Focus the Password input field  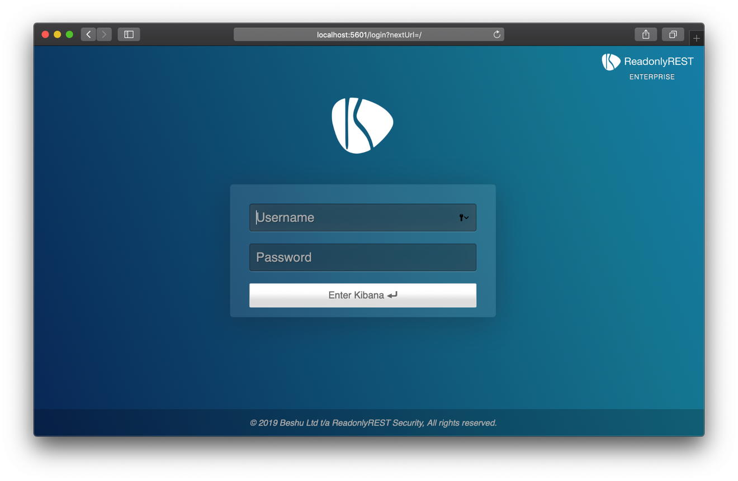pyautogui.click(x=362, y=258)
